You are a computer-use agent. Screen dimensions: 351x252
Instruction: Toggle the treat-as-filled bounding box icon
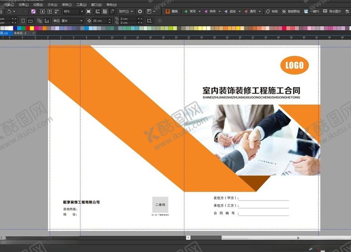coord(150,21)
